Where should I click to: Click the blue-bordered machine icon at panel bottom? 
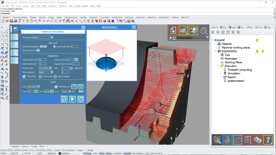(227, 140)
